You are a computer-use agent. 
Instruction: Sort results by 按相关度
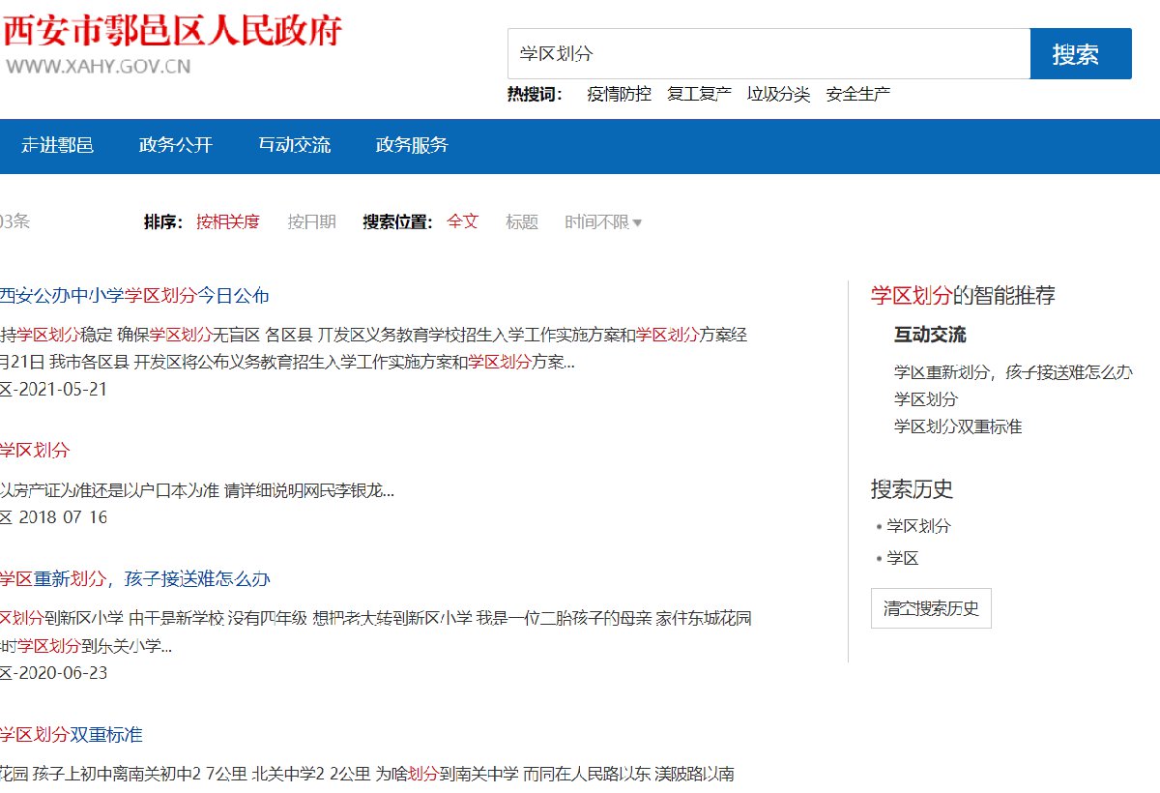click(x=228, y=221)
